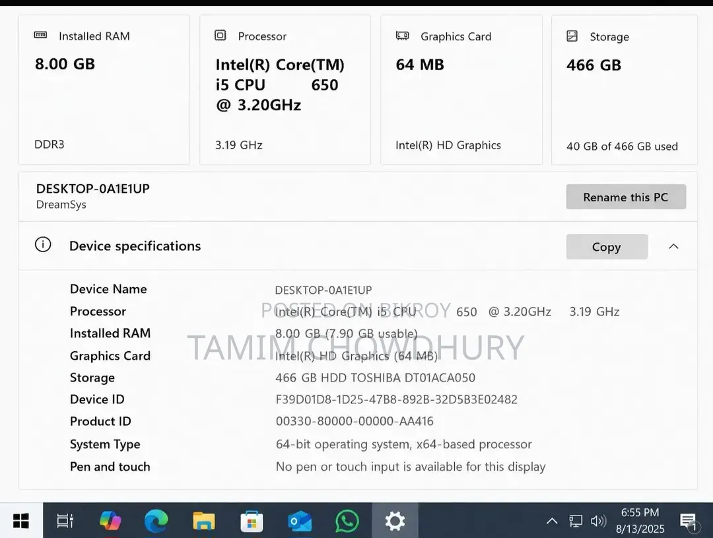This screenshot has height=538, width=713.
Task: Click No pen or touch input text
Action: (x=411, y=467)
